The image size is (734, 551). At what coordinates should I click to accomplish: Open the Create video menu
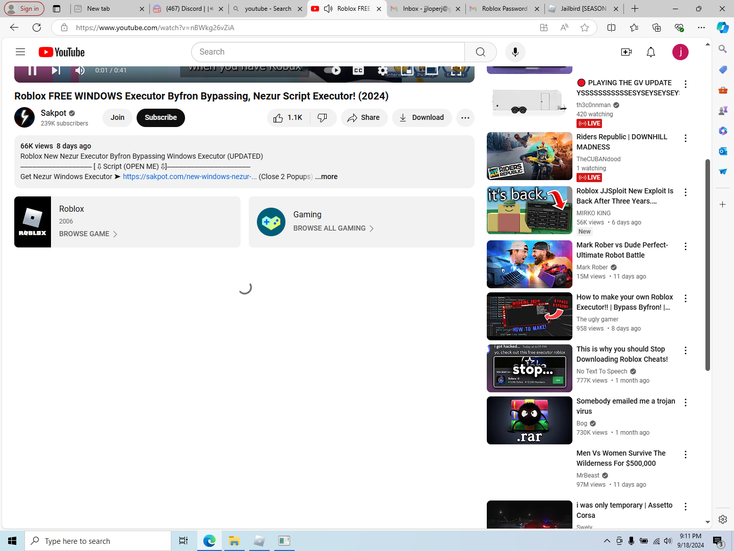626,52
